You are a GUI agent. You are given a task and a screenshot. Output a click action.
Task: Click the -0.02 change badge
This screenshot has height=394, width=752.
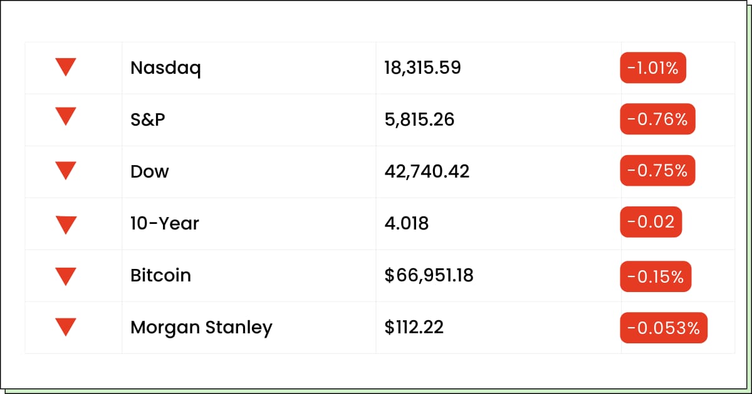[x=650, y=223]
